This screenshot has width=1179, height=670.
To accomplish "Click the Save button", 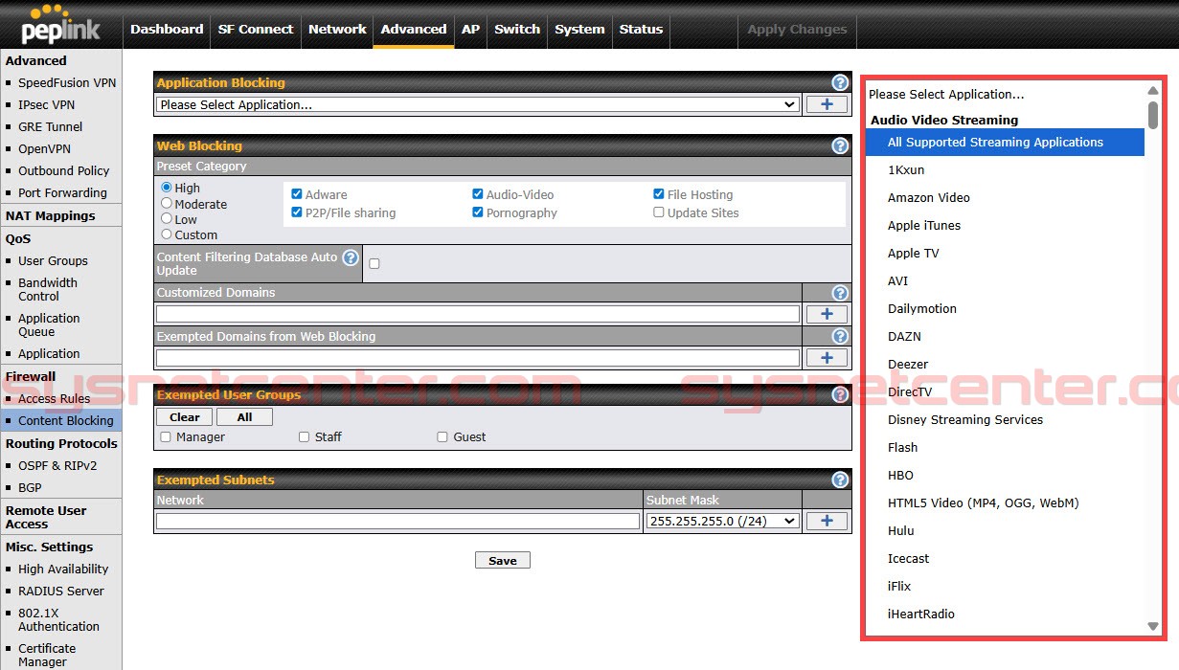I will pos(502,561).
